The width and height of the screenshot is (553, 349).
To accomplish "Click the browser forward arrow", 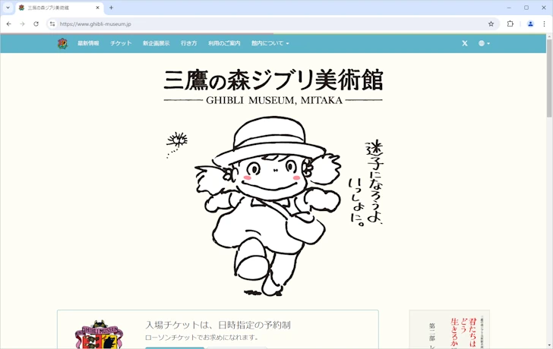I will pyautogui.click(x=22, y=24).
